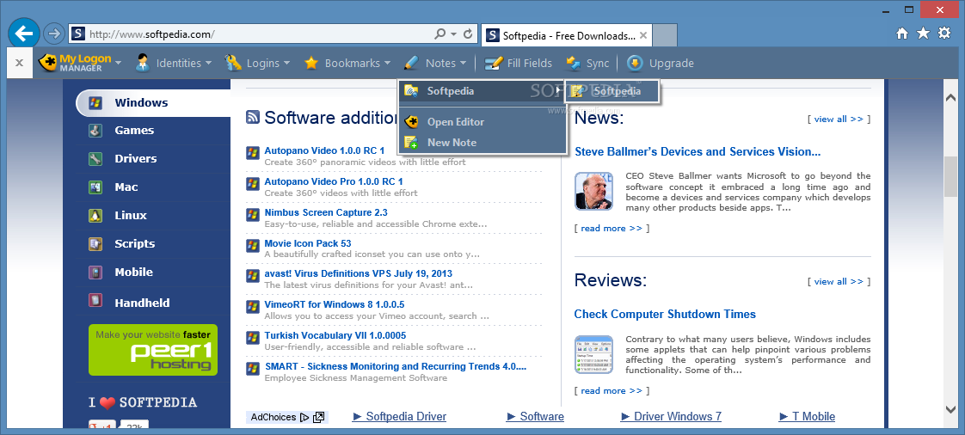This screenshot has width=965, height=435.
Task: Expand the My Logon Manager dropdown arrow
Action: (118, 63)
